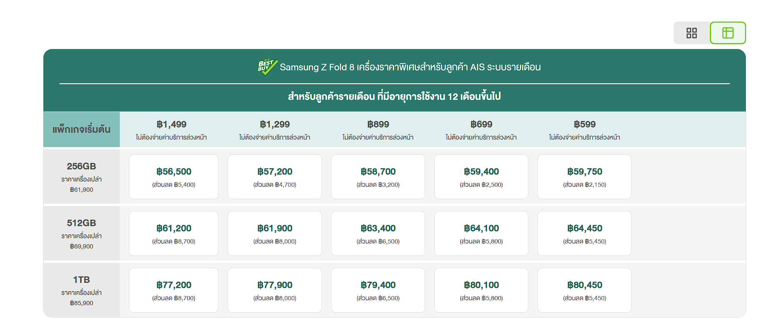Viewport: 776px width, 335px height.
Task: Pick the 512GB ฿61,900 price card
Action: (275, 233)
